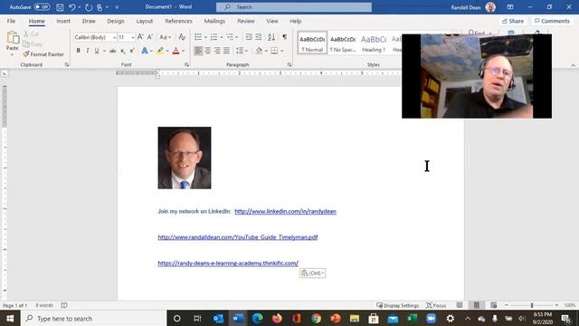Apply Text Effects icon
The width and height of the screenshot is (579, 326).
coord(145,51)
